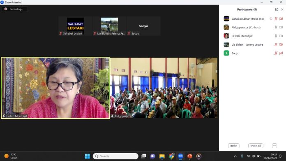
Task: Select Sahabat Lestari video thumbnail
Action: (x=75, y=26)
